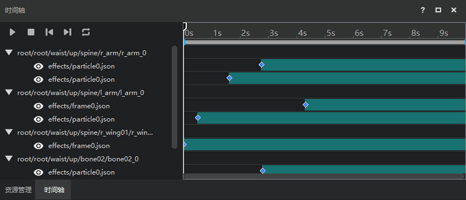The width and height of the screenshot is (466, 200).
Task: Collapse the bone02/bone02_0 track group
Action: tap(9, 159)
